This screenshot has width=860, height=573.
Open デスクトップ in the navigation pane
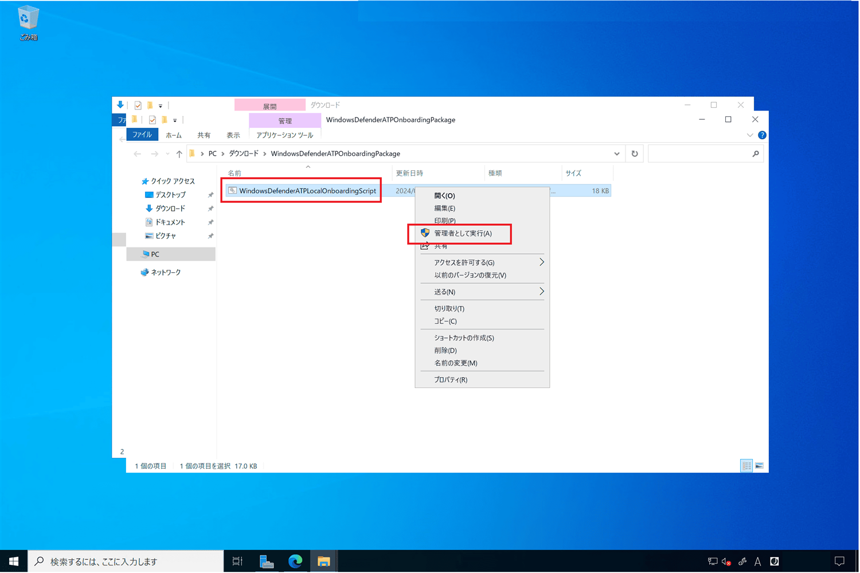171,195
